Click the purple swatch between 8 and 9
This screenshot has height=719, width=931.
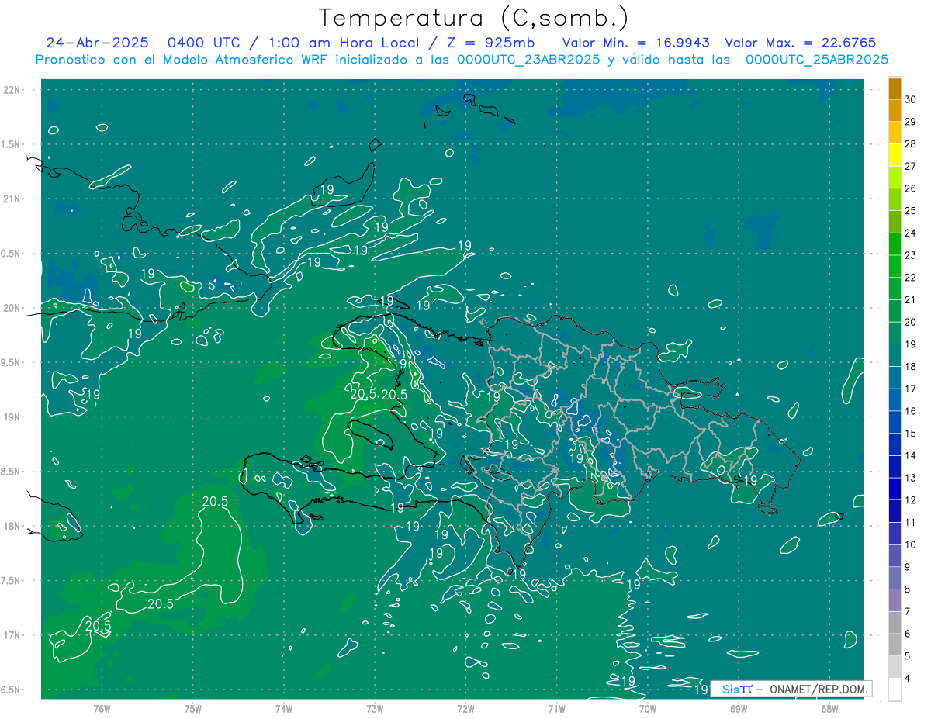(895, 578)
